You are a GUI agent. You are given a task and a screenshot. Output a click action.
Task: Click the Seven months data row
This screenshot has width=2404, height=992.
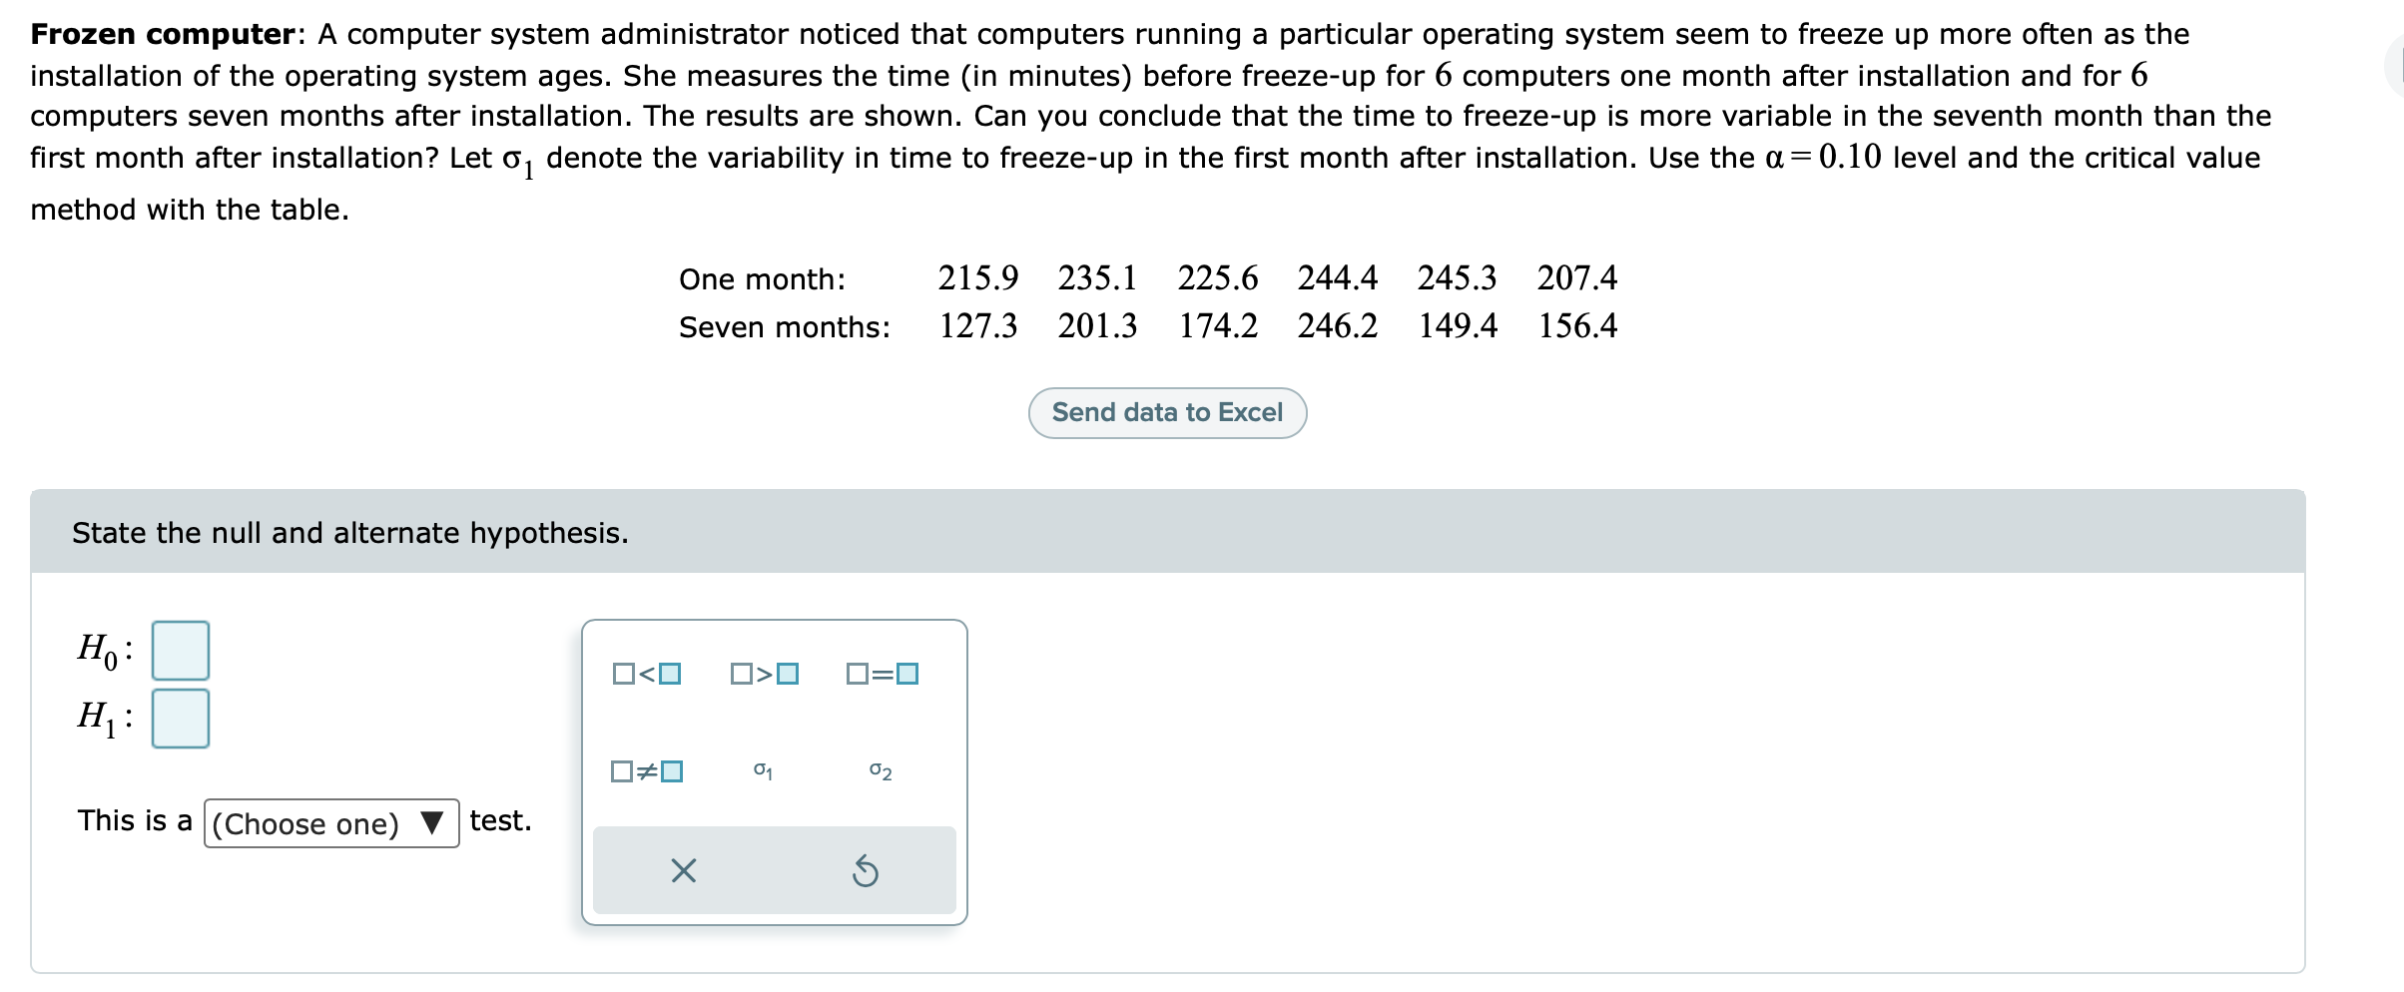pyautogui.click(x=1098, y=326)
